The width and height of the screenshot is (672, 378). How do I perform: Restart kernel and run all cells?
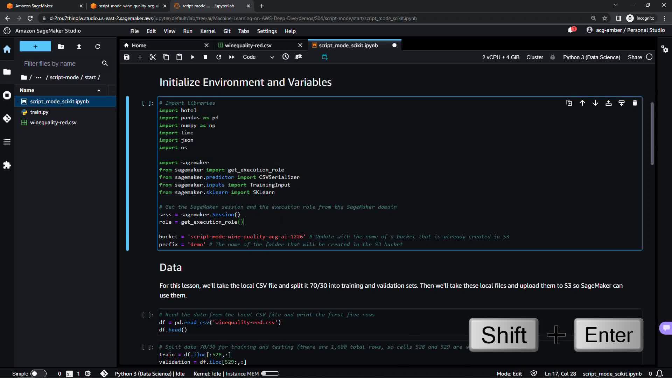point(232,57)
